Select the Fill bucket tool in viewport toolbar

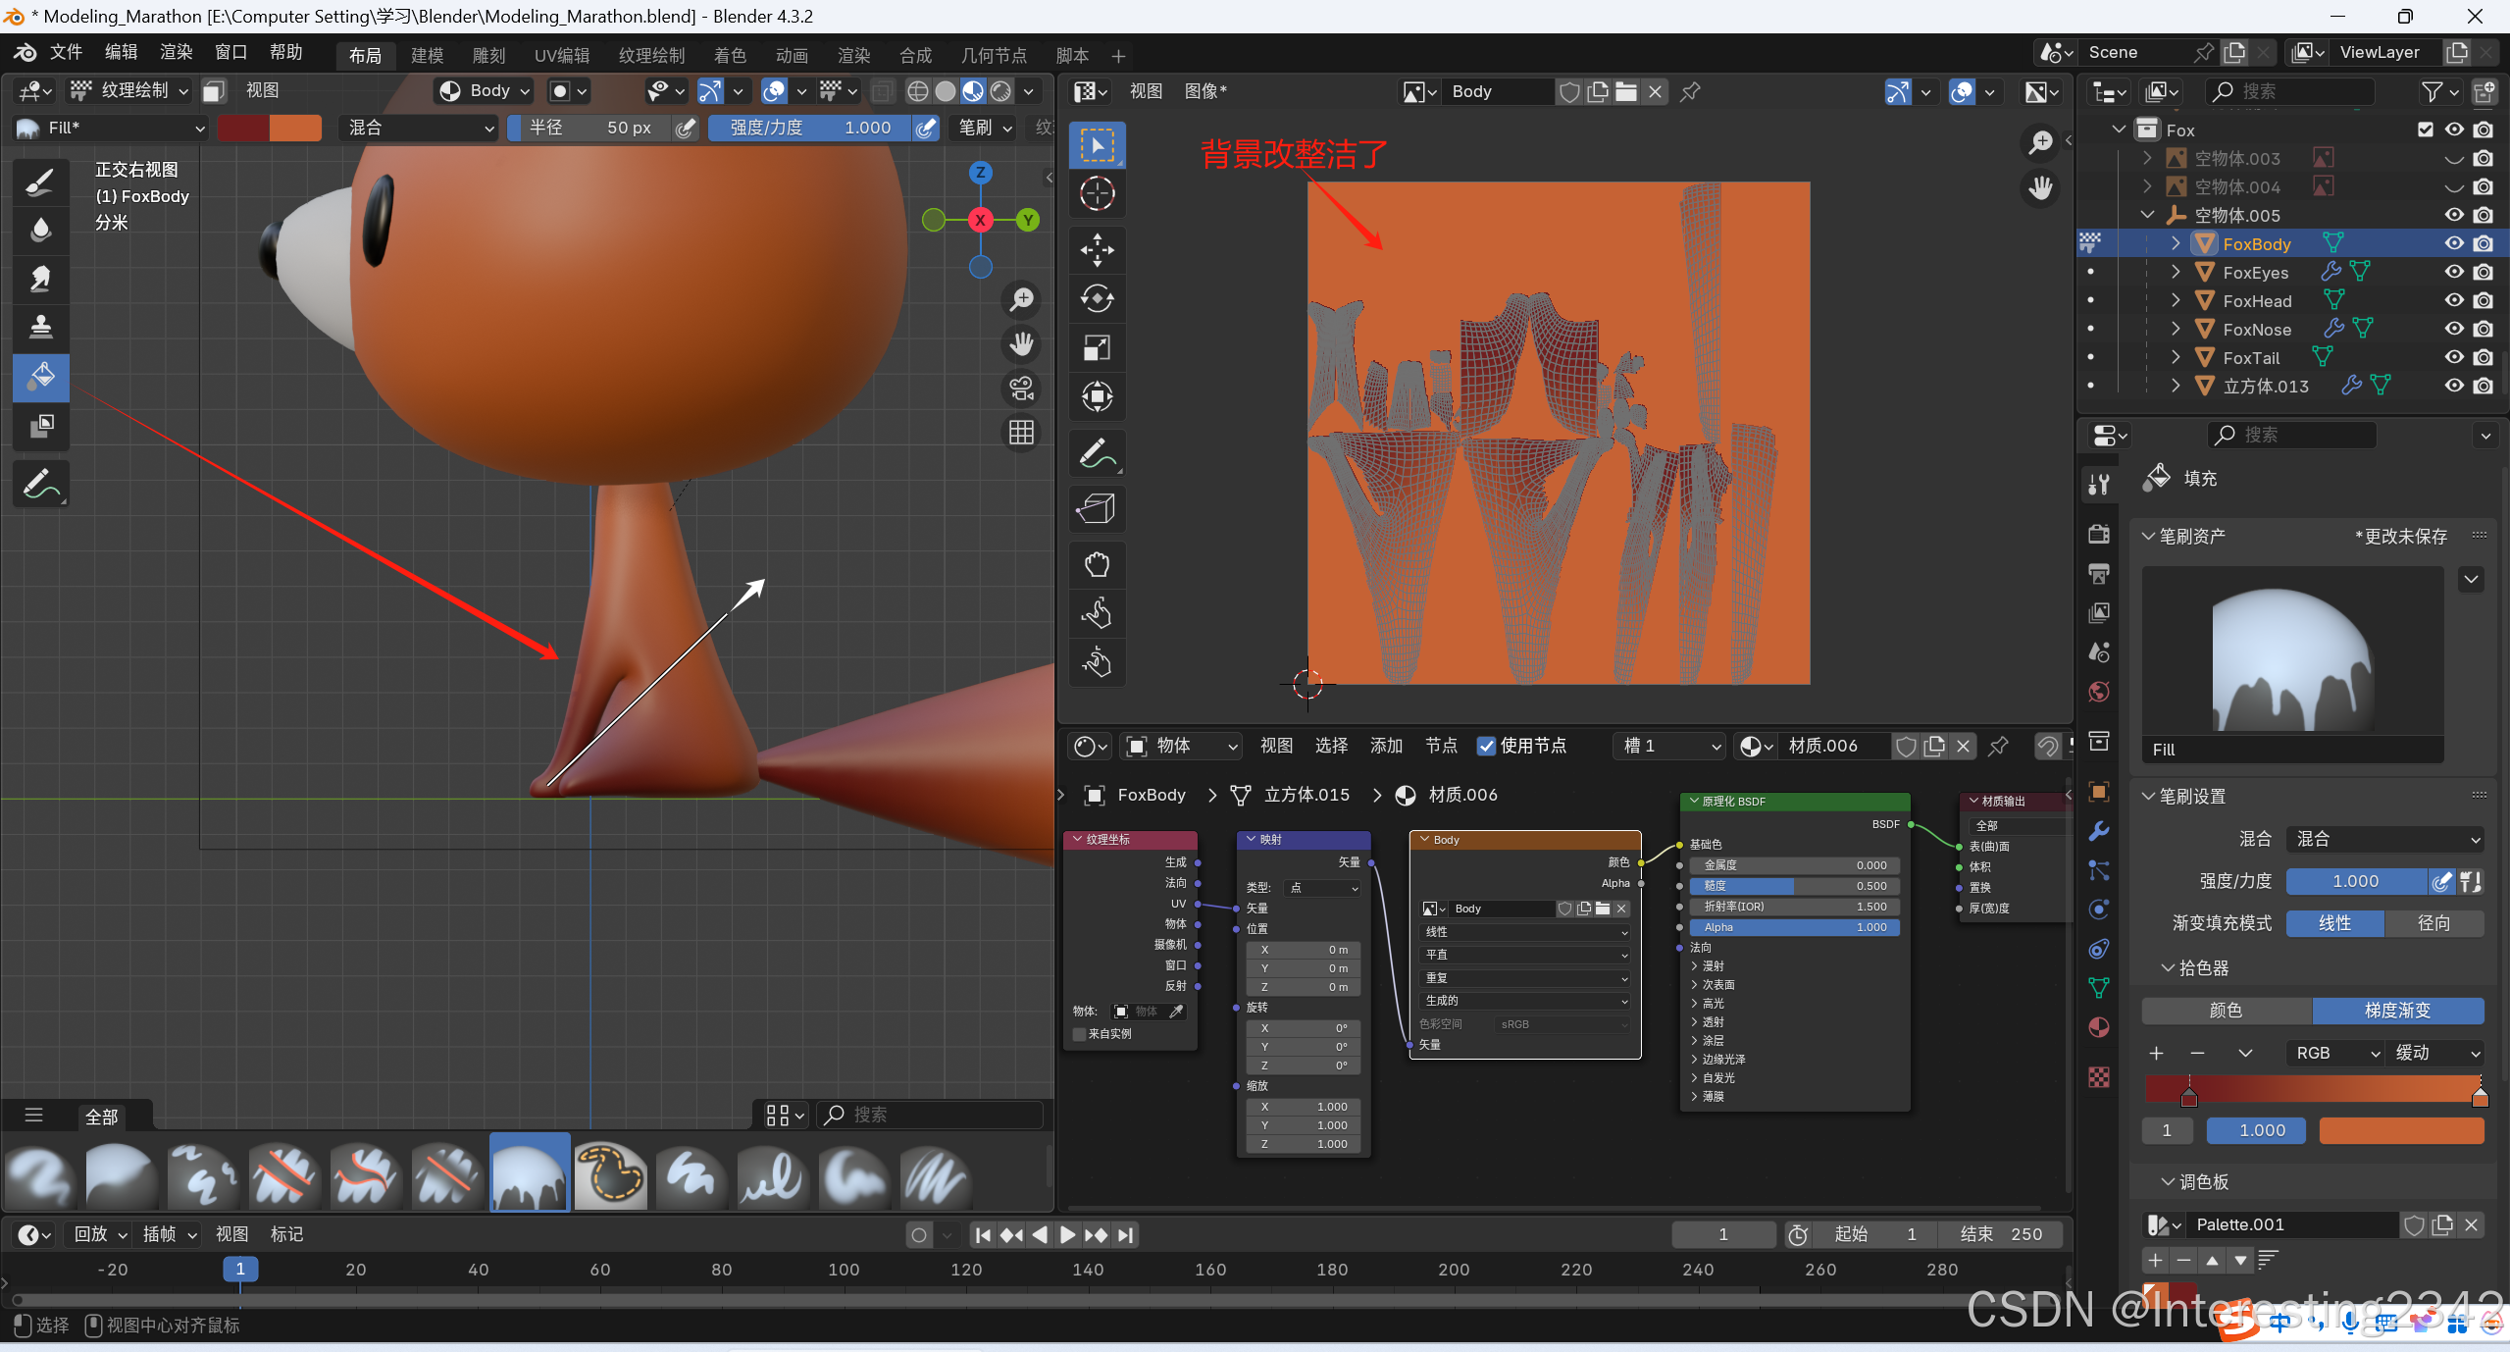pyautogui.click(x=40, y=377)
